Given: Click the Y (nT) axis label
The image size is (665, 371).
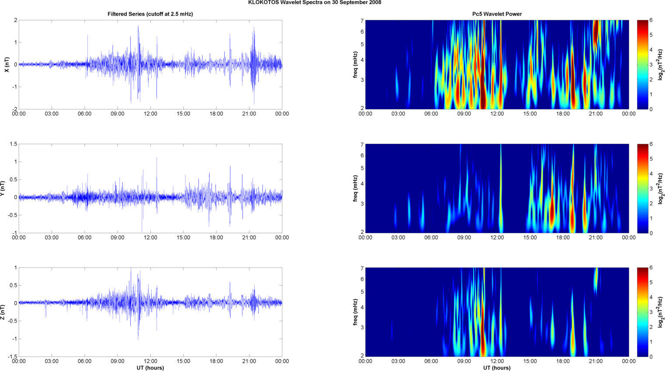Looking at the screenshot, I should [x=2, y=188].
